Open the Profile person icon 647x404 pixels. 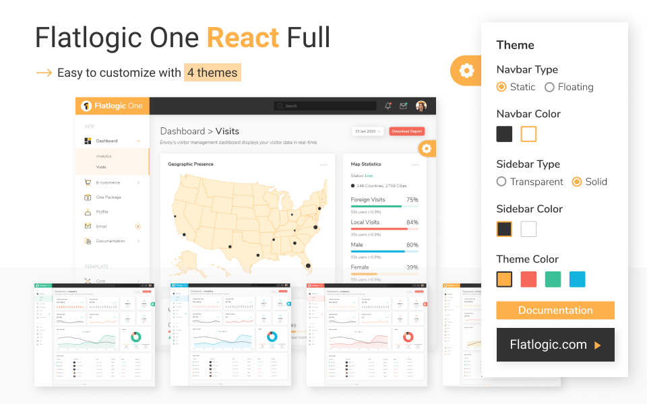click(88, 212)
